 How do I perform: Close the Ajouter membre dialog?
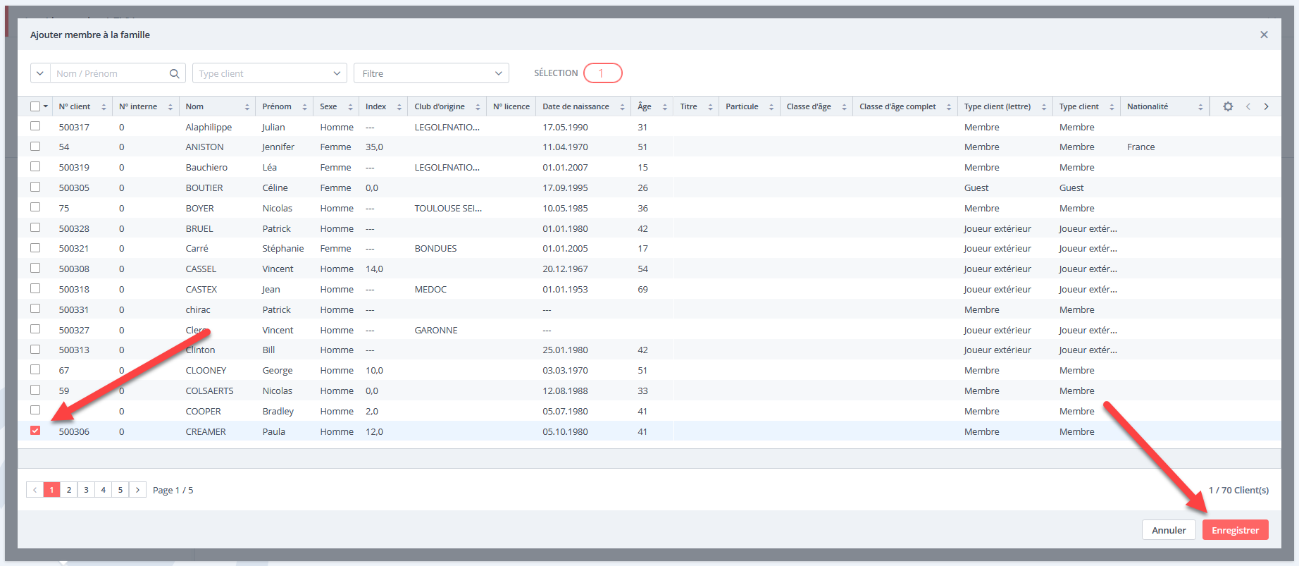pos(1264,35)
